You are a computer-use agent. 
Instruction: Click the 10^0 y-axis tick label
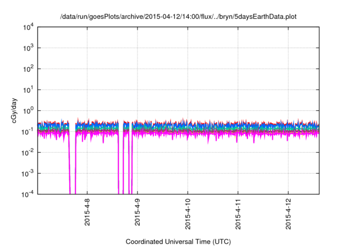point(29,111)
